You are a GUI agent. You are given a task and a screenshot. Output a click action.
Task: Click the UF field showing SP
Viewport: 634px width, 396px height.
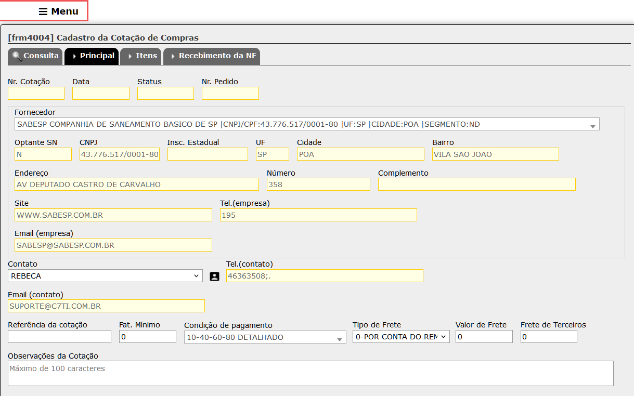point(273,154)
